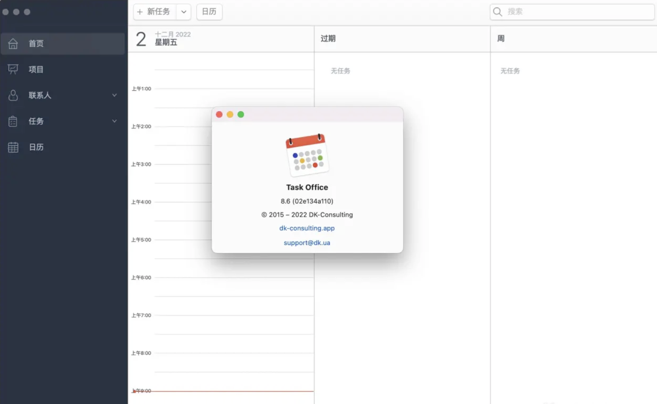The image size is (657, 404).
Task: Click the © 2015 – 2022 DK-Consulting text
Action: tap(307, 215)
